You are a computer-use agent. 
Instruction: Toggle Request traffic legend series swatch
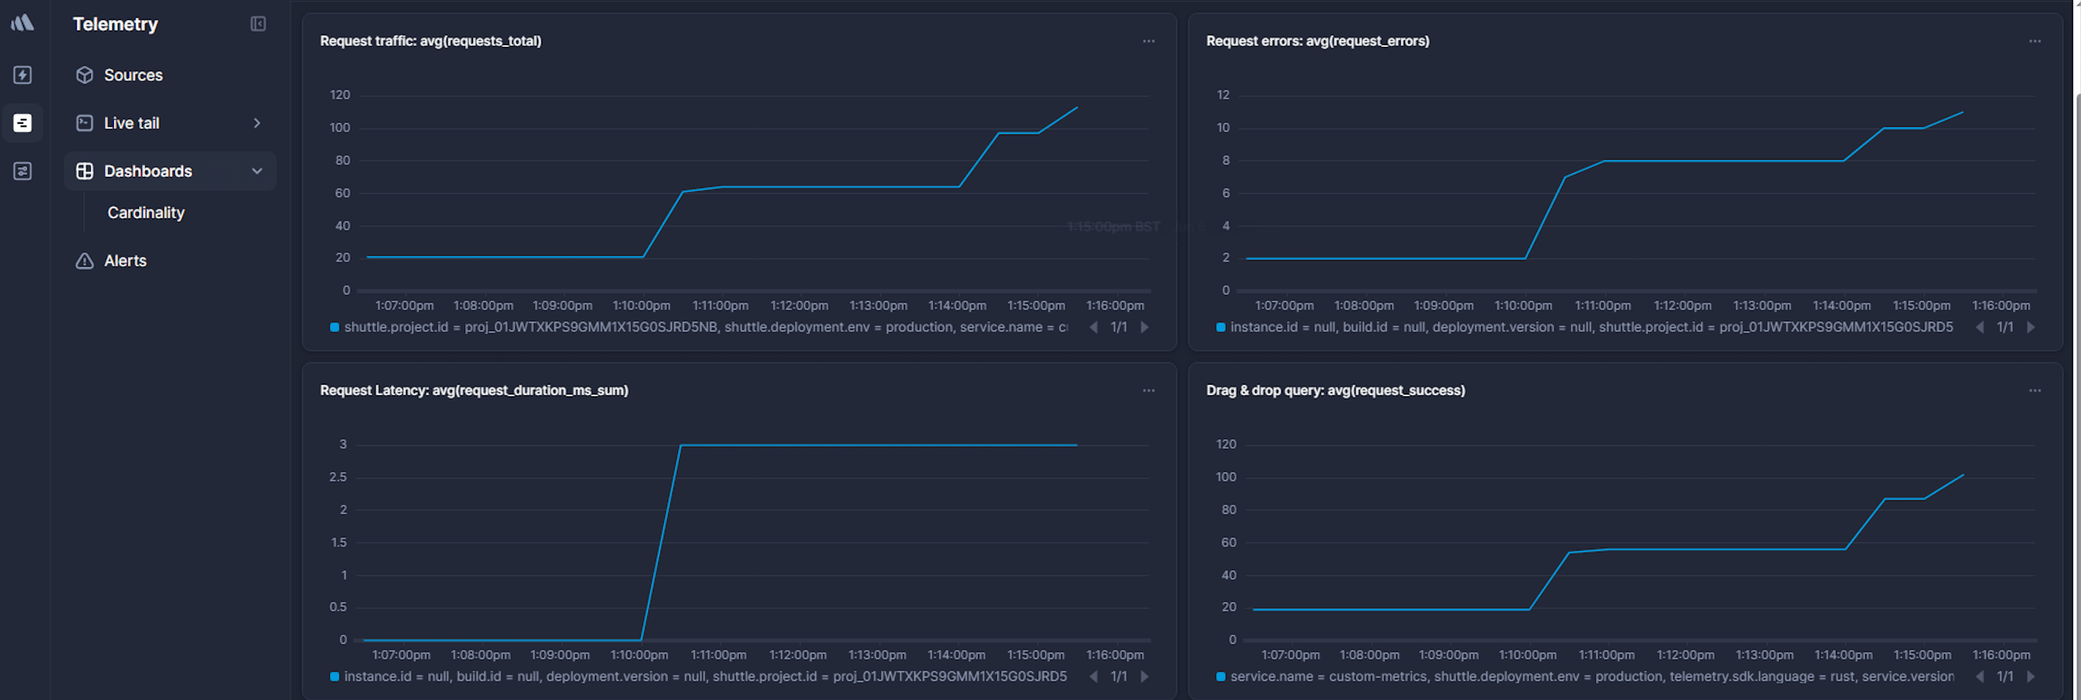[333, 327]
